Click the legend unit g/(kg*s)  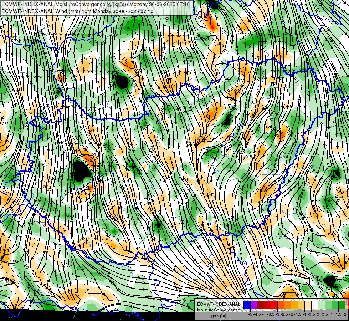click(219, 316)
